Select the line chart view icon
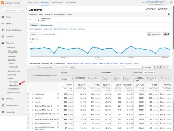 pos(164,34)
